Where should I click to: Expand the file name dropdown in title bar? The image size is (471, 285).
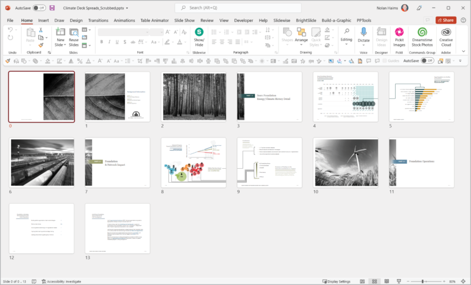127,8
